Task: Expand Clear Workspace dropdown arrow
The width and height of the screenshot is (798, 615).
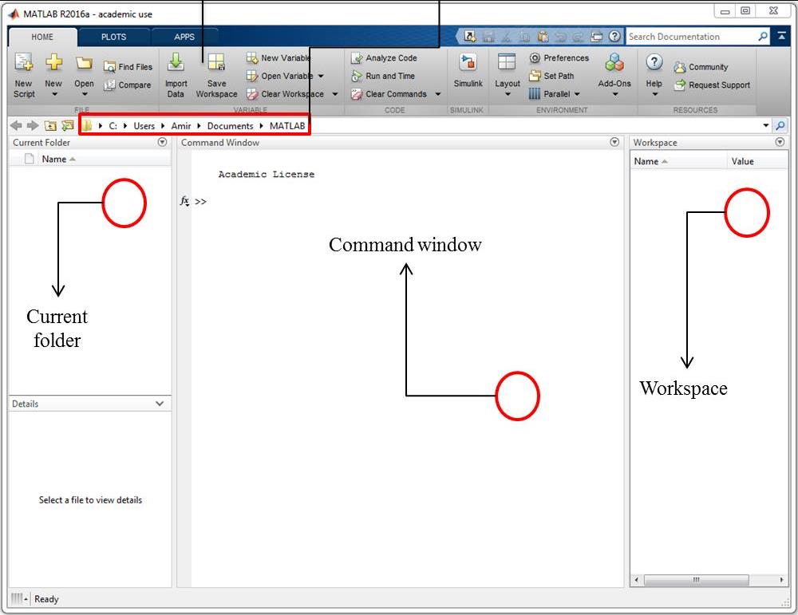Action: click(334, 94)
